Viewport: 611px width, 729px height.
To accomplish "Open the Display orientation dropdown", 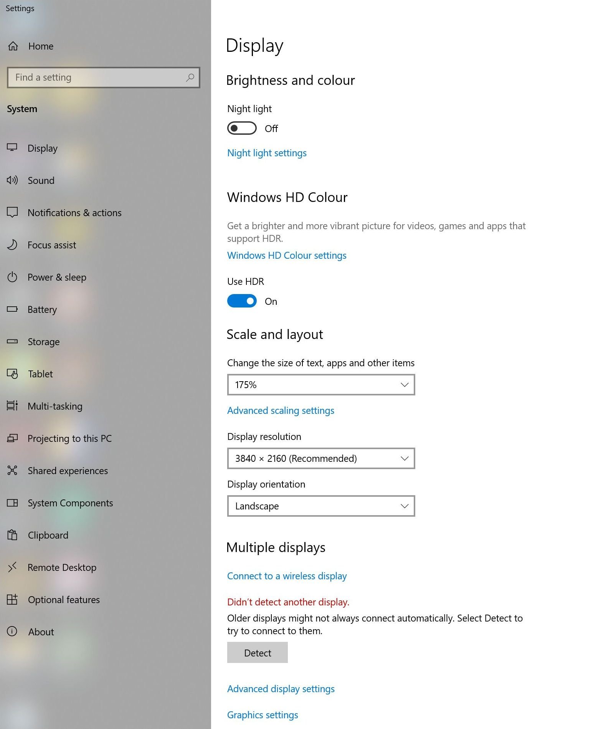I will [321, 506].
